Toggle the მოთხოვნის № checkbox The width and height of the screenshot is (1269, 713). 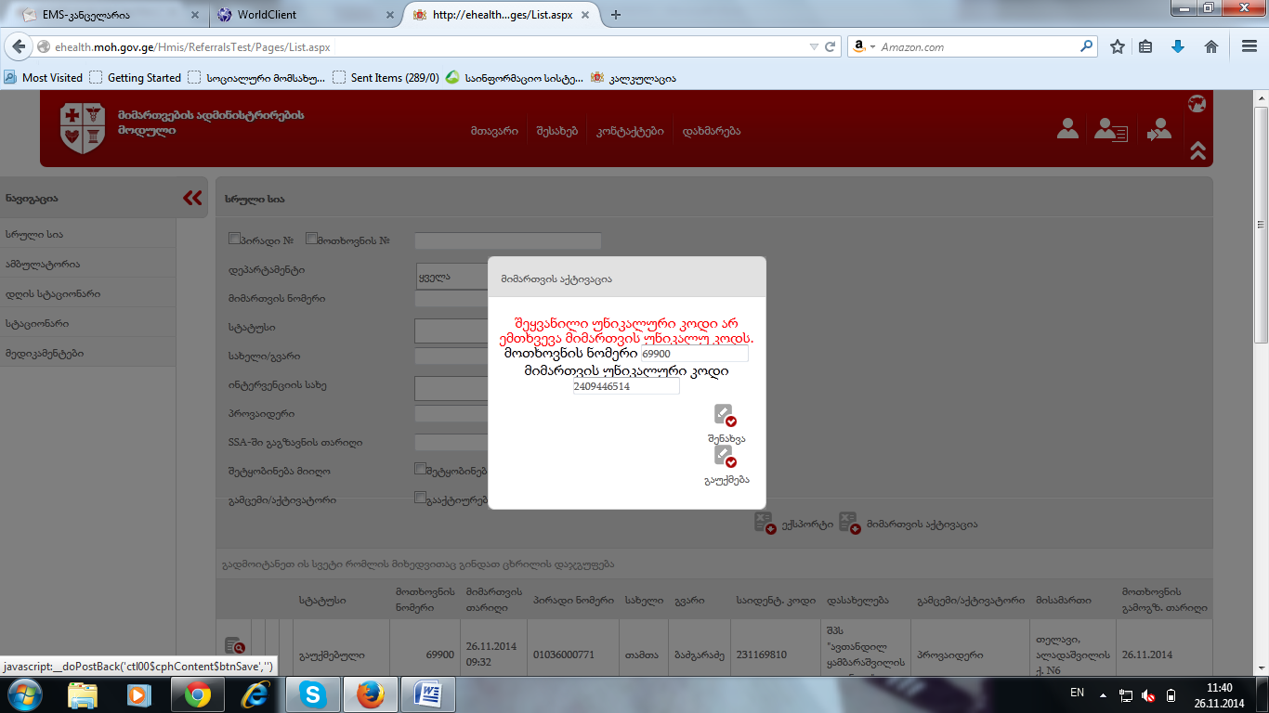[x=312, y=239]
